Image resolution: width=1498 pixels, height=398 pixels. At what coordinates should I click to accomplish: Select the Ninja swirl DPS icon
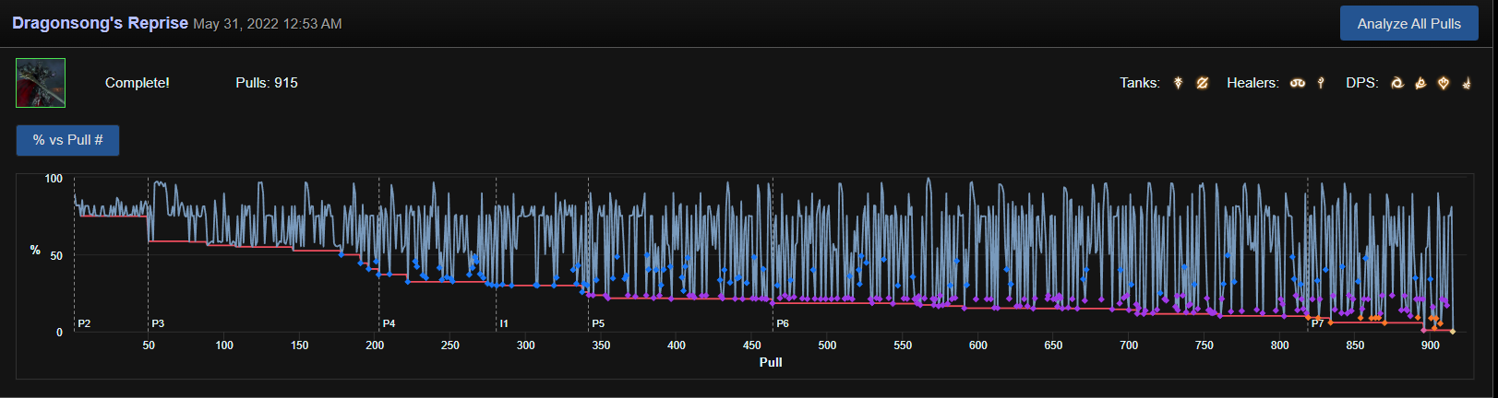tap(1397, 83)
